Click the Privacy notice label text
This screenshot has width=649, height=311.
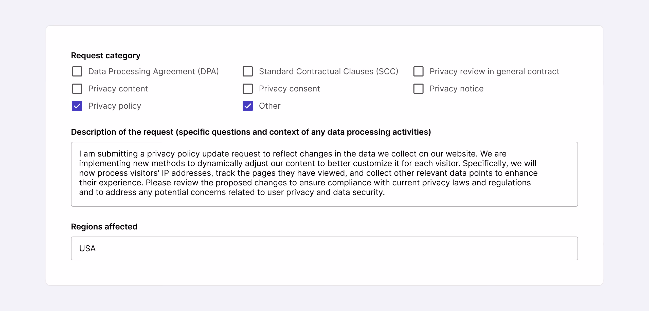(457, 89)
